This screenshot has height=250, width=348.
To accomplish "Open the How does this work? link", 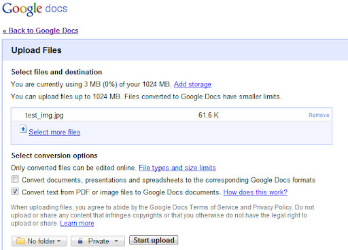I will click(x=256, y=192).
